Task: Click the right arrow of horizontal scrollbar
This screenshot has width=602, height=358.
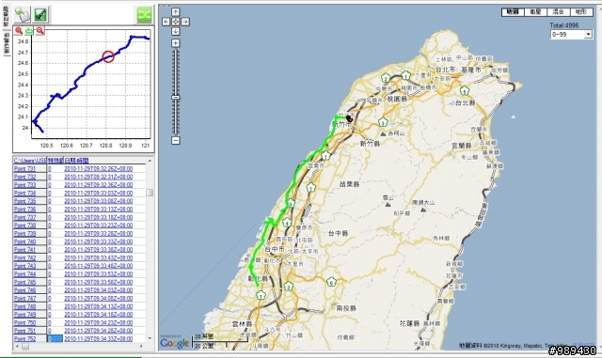Action: click(141, 347)
